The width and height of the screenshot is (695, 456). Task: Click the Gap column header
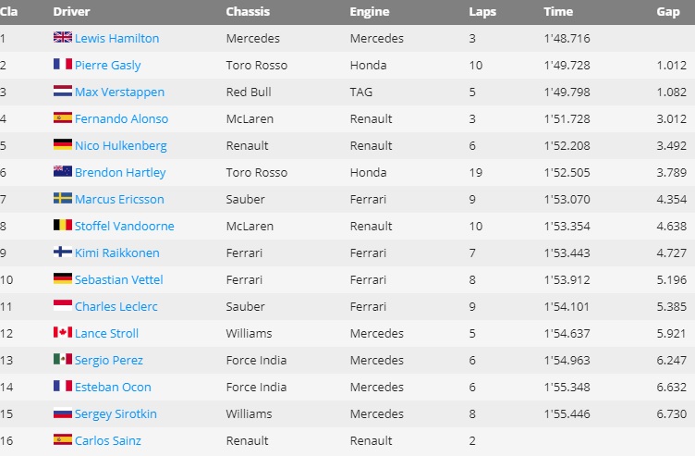pos(668,12)
